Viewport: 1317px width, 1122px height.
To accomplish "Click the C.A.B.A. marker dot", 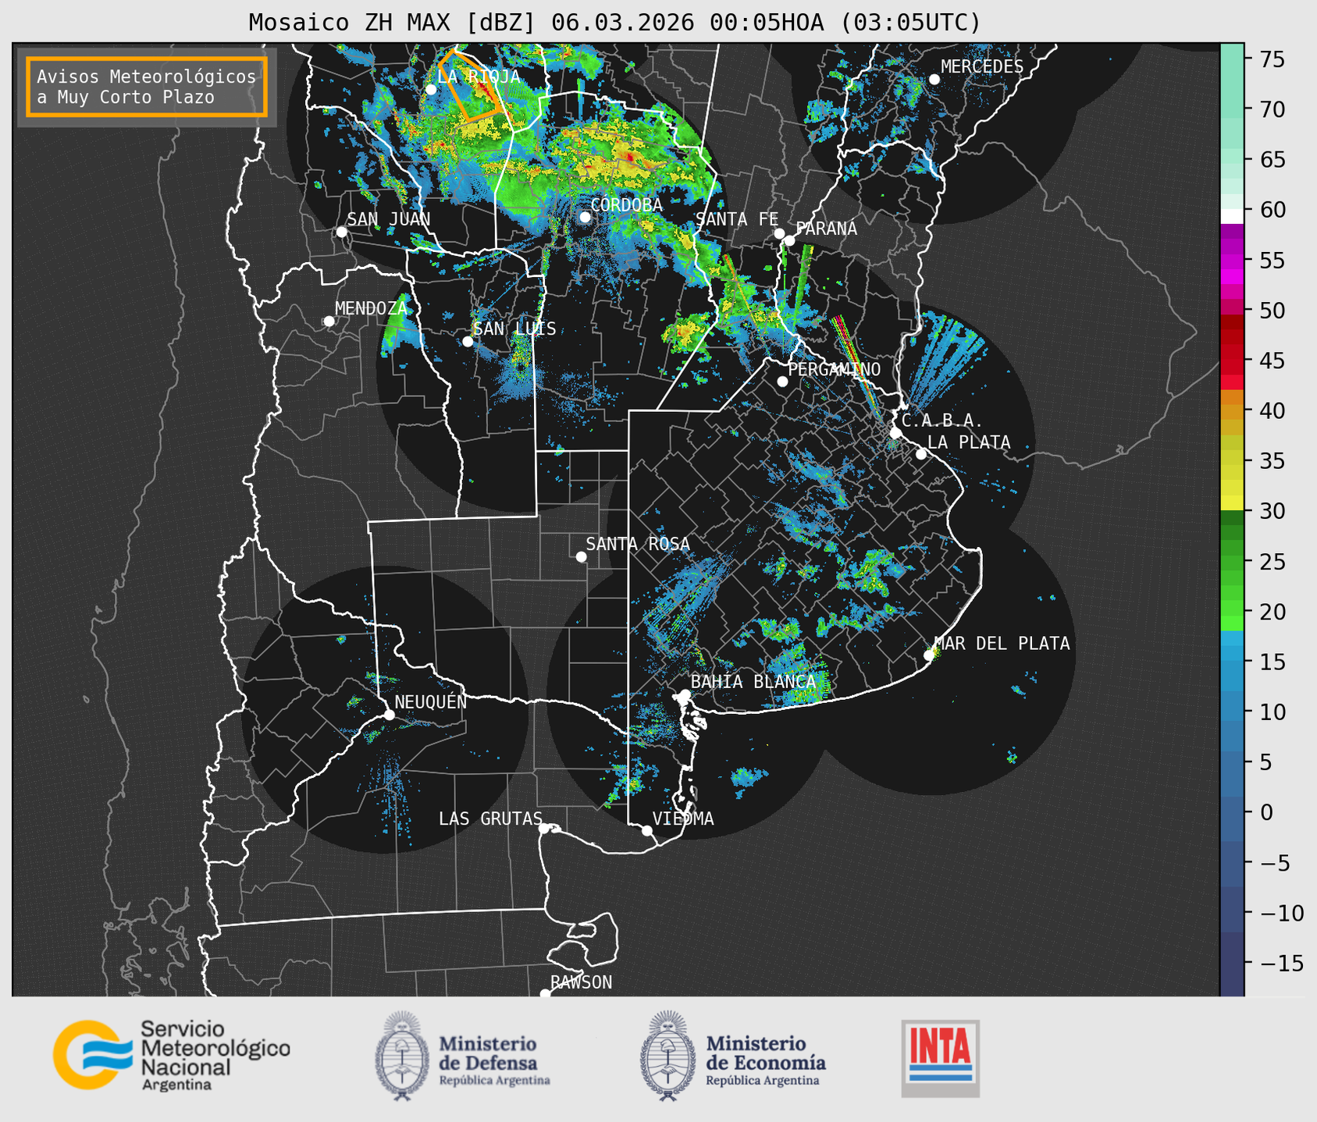I will 895,433.
